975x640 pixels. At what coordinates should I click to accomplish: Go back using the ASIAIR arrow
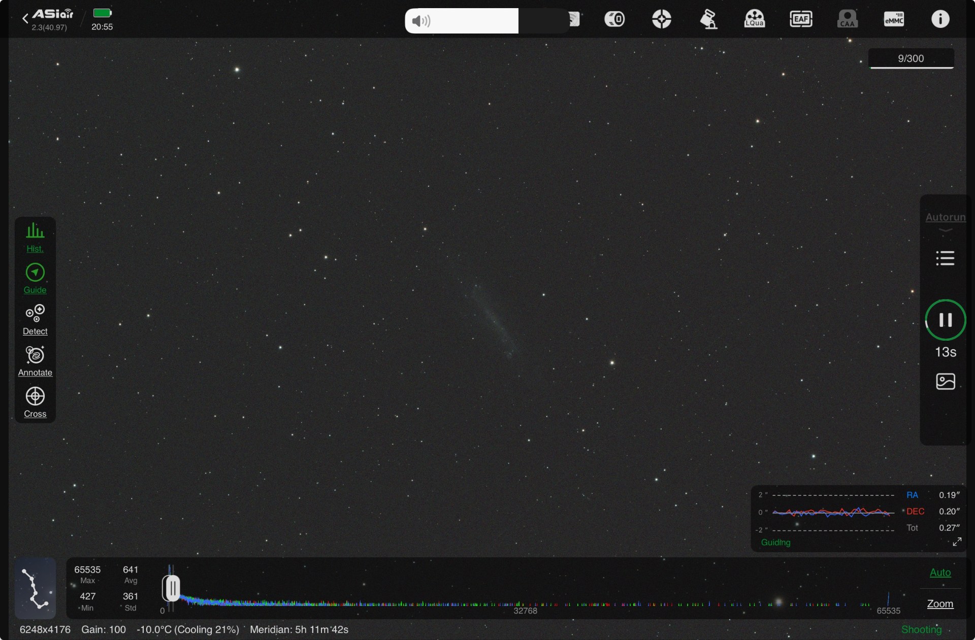[25, 19]
